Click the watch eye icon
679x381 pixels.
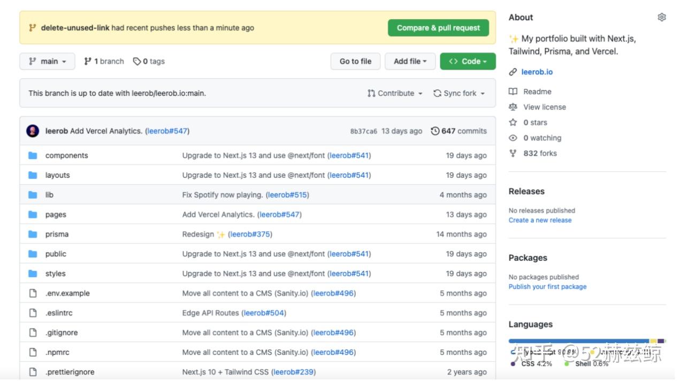pyautogui.click(x=513, y=138)
